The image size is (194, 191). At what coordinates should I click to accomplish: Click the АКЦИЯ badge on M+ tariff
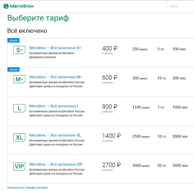click(x=13, y=70)
